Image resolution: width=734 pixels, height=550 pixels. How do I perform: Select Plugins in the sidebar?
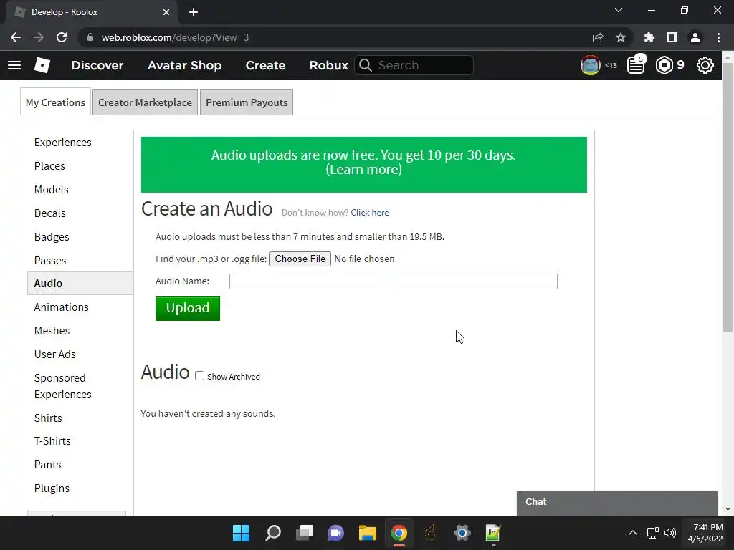[52, 488]
